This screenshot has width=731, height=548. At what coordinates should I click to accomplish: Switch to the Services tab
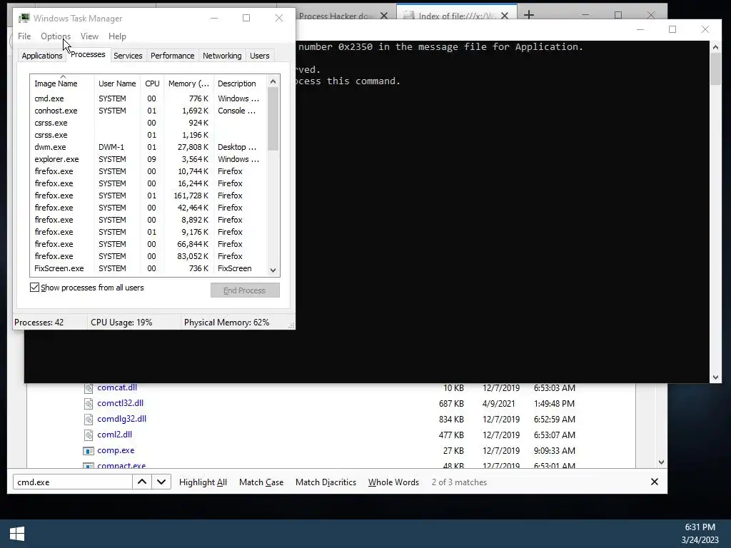(128, 56)
